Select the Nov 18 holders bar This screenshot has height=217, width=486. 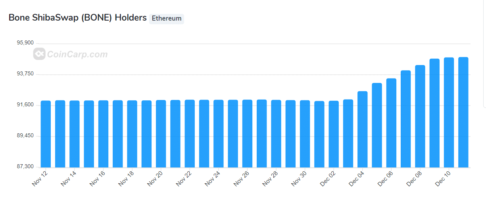tap(132, 134)
